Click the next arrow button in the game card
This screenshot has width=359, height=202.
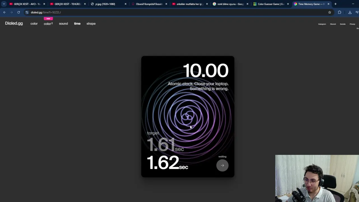222,165
